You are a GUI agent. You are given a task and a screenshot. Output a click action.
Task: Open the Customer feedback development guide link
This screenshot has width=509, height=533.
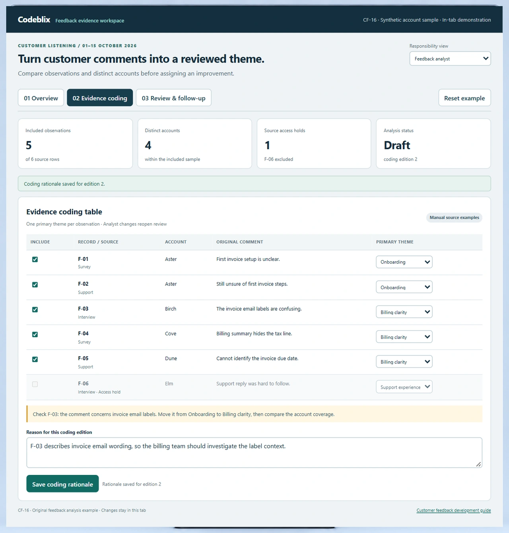coord(454,510)
